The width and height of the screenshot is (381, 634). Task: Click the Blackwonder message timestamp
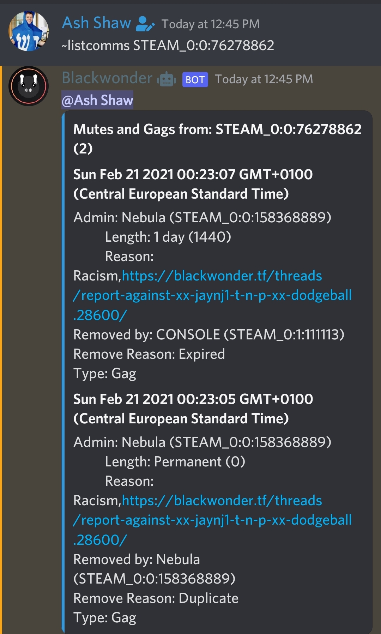pos(264,79)
